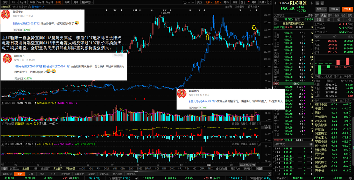Open 显示 display dropdown
354x180 pixels.
244,2
